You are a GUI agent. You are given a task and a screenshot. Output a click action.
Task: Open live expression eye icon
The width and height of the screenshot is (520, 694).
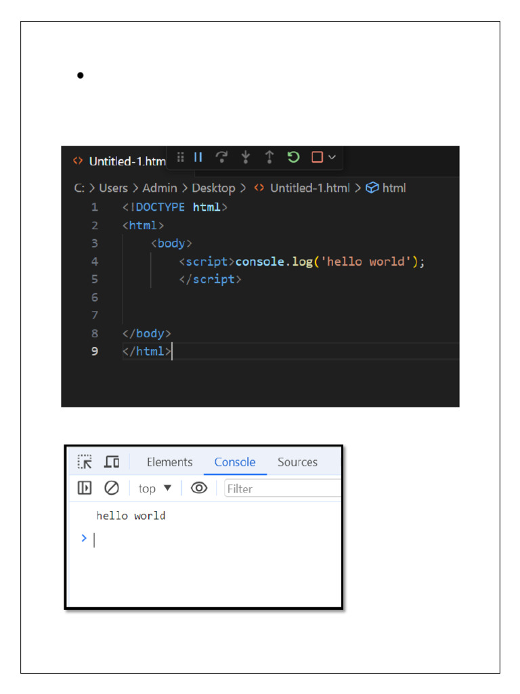[x=199, y=488]
